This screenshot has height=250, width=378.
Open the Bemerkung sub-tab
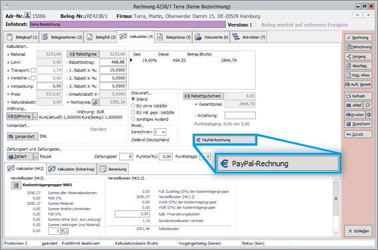point(113,169)
